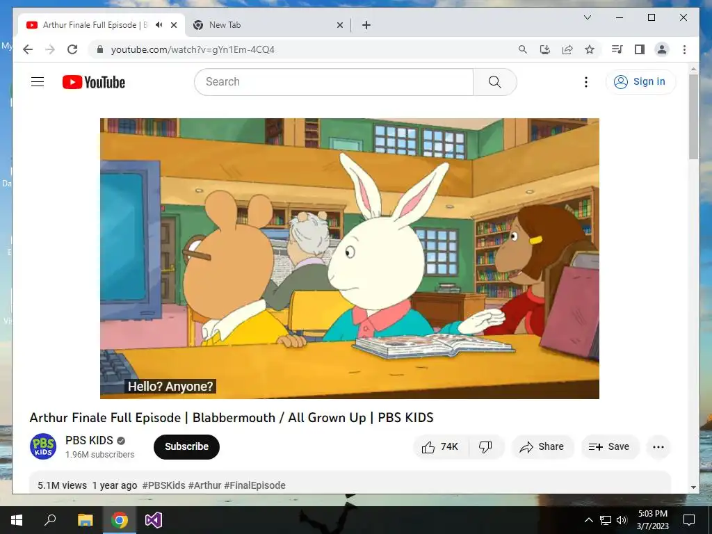Screen dimensions: 712x534
Task: Open a new tab with plus button
Action: 366,25
